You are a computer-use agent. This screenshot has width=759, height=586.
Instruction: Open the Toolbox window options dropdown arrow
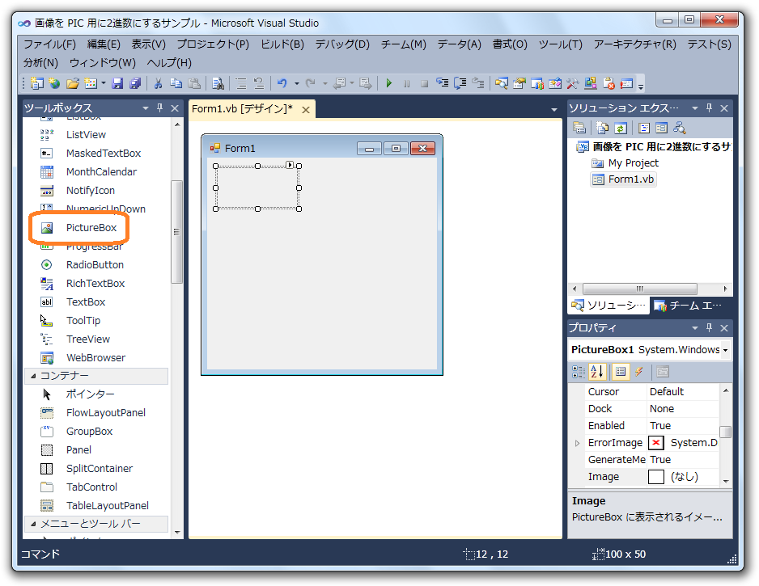click(145, 108)
